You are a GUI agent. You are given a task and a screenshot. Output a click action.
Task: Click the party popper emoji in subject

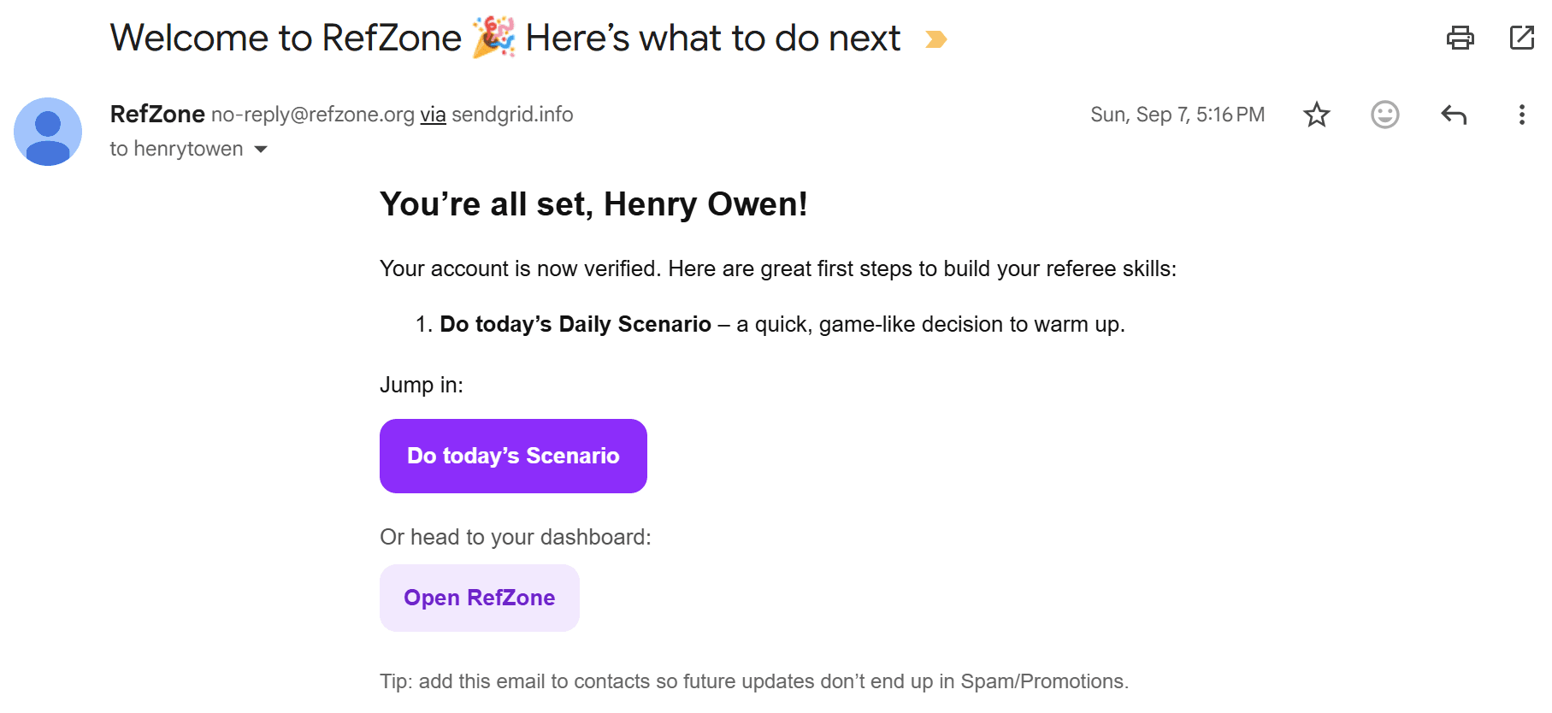point(494,38)
